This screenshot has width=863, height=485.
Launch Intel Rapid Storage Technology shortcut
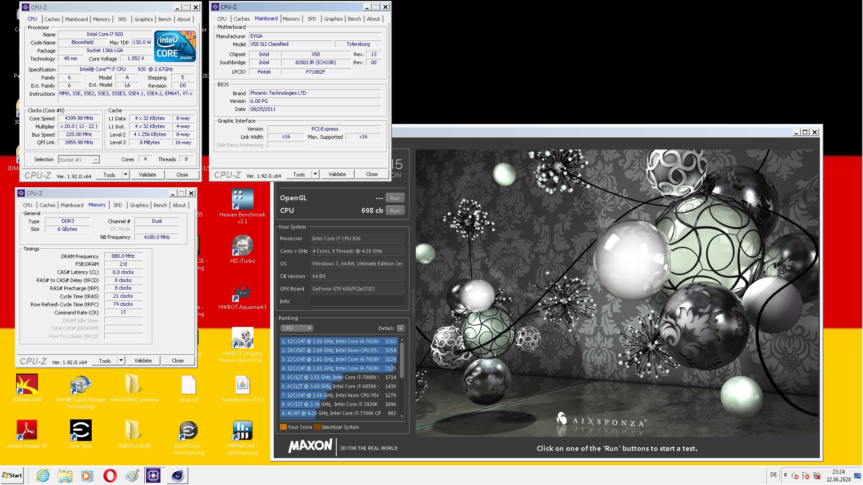[80, 392]
